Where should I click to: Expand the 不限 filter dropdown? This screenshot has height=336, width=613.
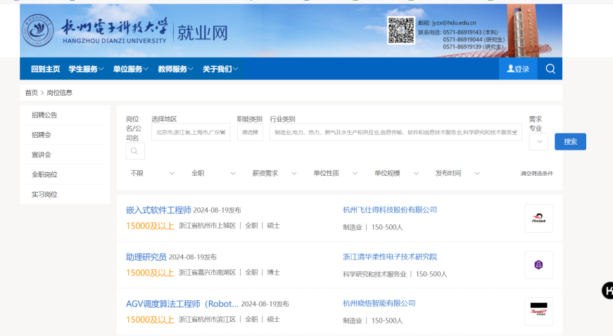[152, 173]
